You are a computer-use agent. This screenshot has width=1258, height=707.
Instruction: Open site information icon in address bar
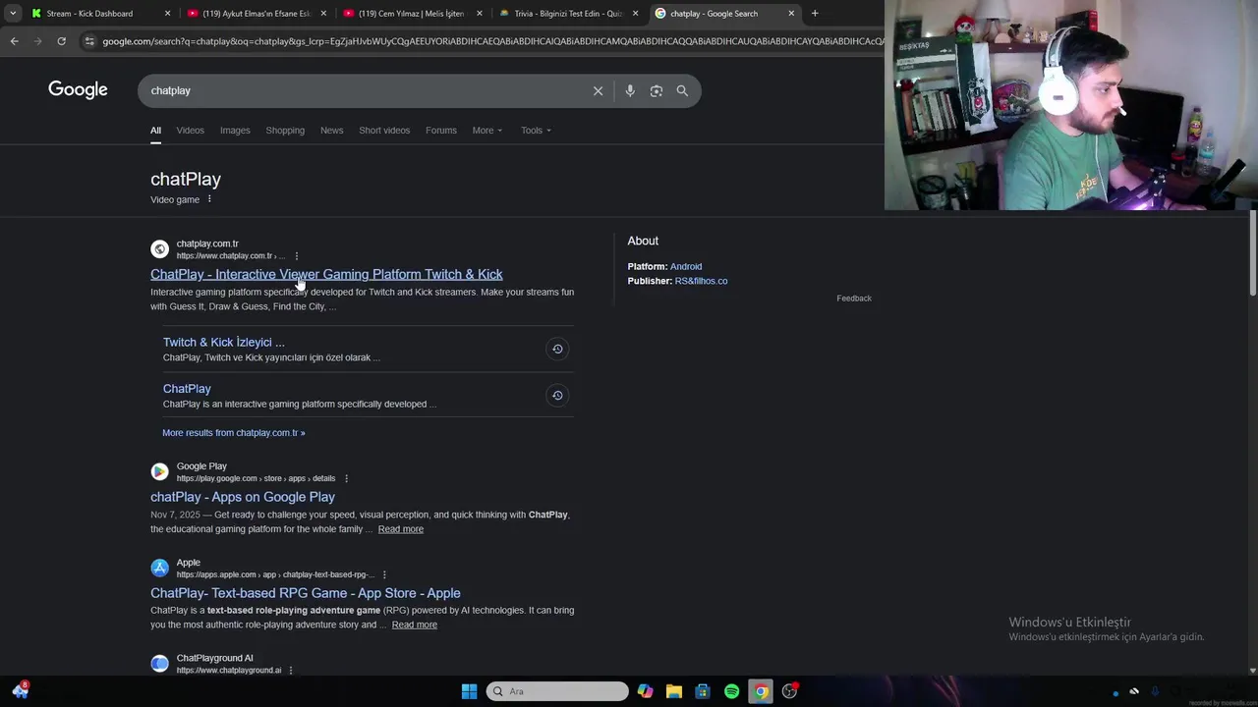click(x=89, y=41)
